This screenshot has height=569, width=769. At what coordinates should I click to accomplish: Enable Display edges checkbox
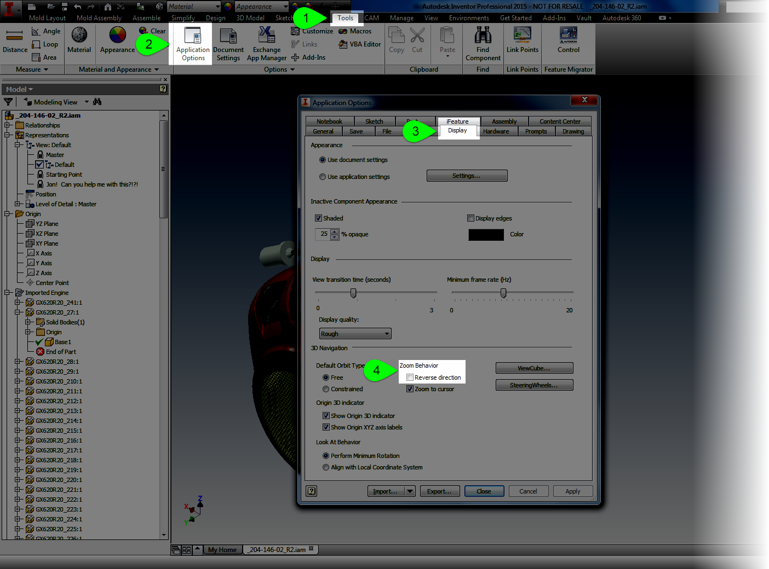coord(470,218)
